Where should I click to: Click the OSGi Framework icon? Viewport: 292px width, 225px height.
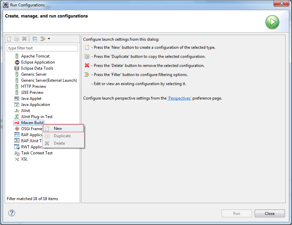coord(17,128)
